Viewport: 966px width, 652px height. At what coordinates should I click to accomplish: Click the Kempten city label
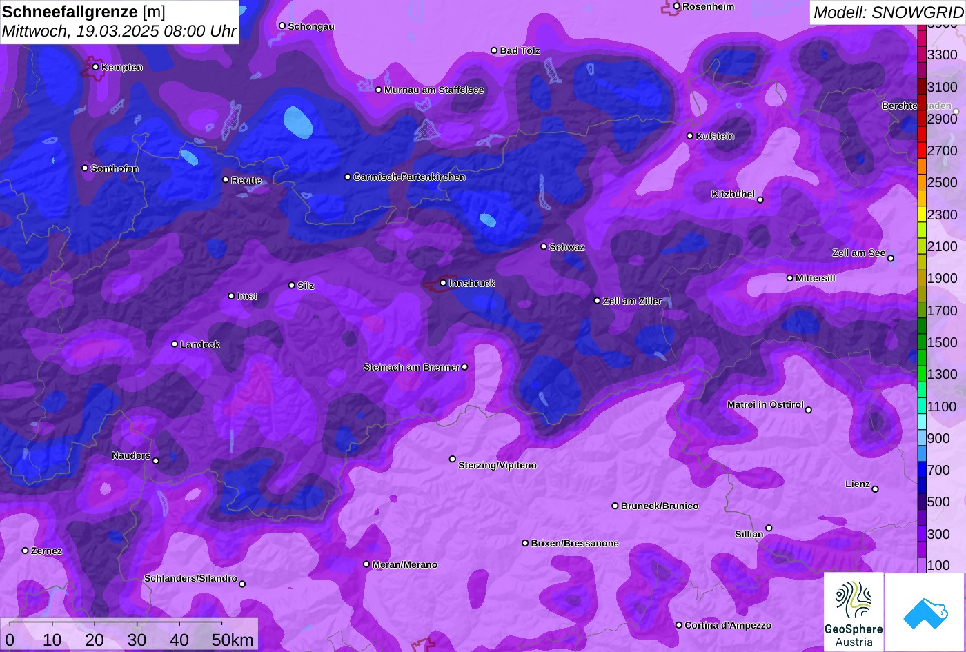click(x=122, y=67)
